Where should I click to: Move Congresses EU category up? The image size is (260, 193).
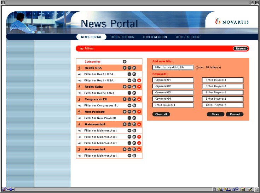pyautogui.click(x=139, y=99)
